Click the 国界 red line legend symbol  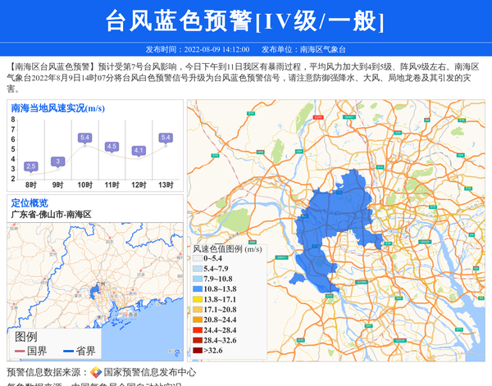coord(20,352)
